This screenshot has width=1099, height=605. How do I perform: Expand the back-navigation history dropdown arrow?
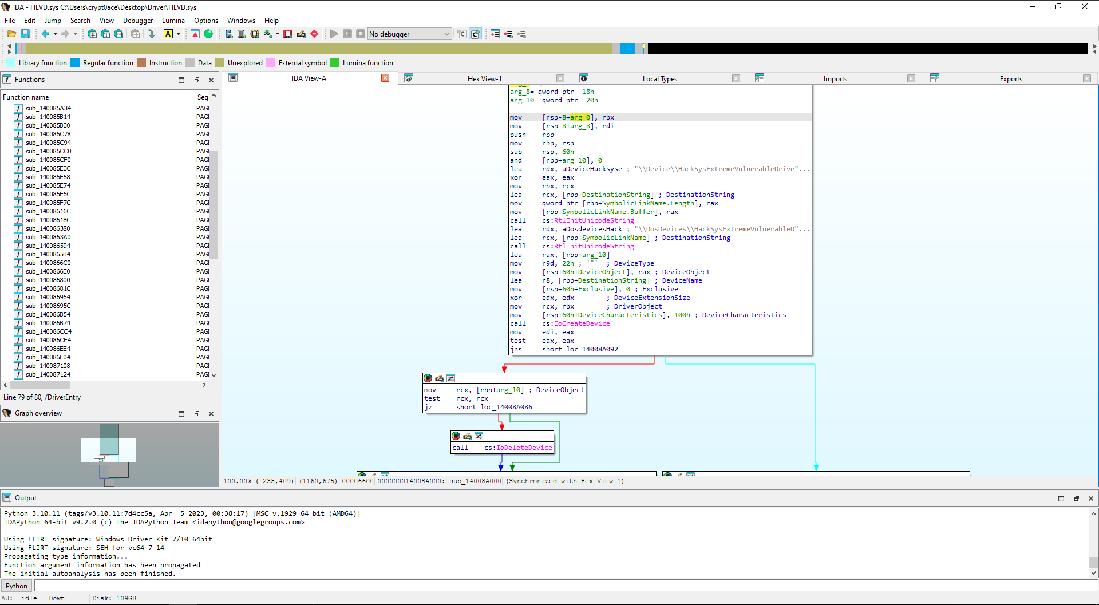(x=55, y=34)
